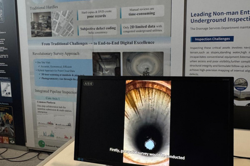Click the 'Core Axis 1' label on the poster
Viewport: 250px width, 166px height.
[53, 98]
